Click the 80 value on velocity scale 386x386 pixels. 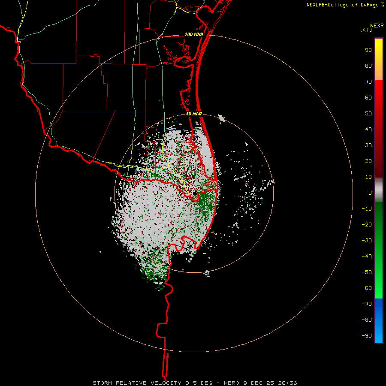[x=368, y=66]
